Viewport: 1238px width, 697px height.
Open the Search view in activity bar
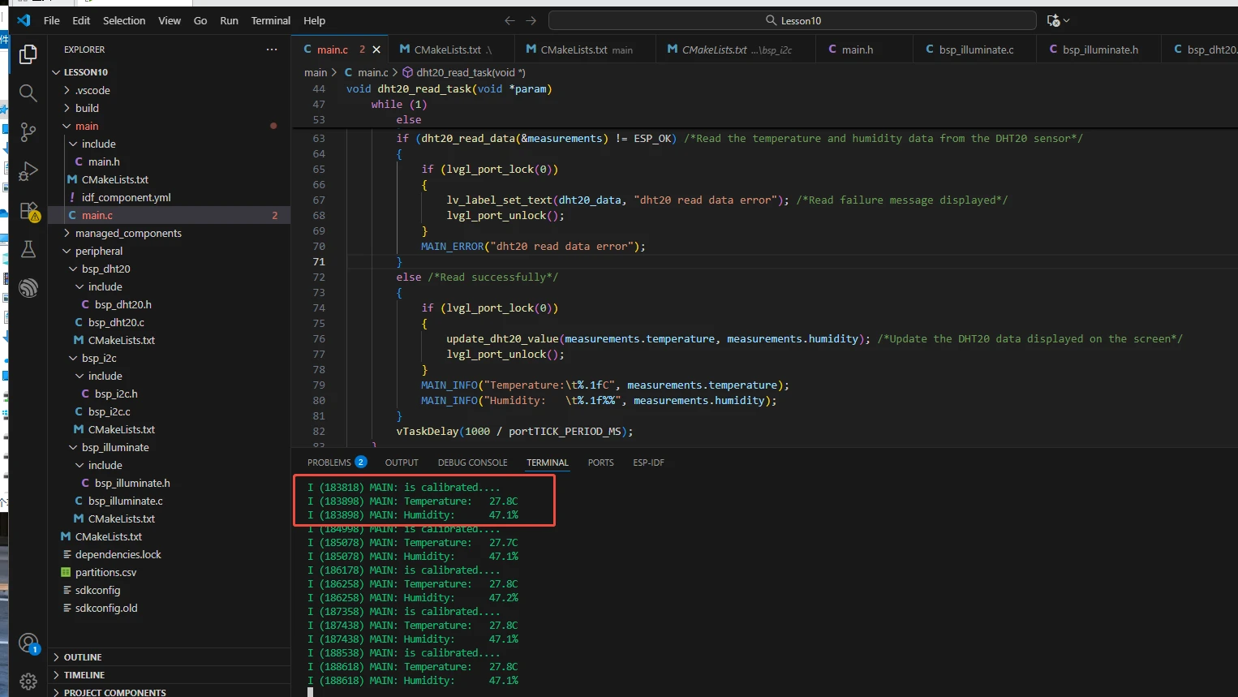click(x=28, y=93)
